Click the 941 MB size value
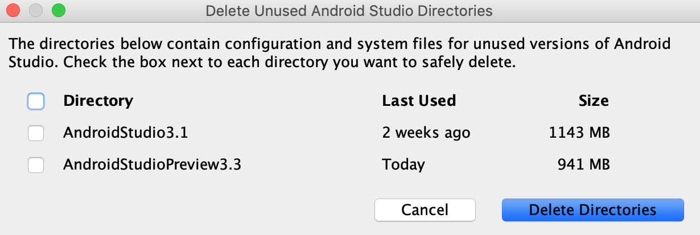The height and width of the screenshot is (235, 700). click(x=584, y=166)
